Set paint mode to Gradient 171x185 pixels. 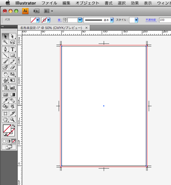pyautogui.click(x=9, y=141)
